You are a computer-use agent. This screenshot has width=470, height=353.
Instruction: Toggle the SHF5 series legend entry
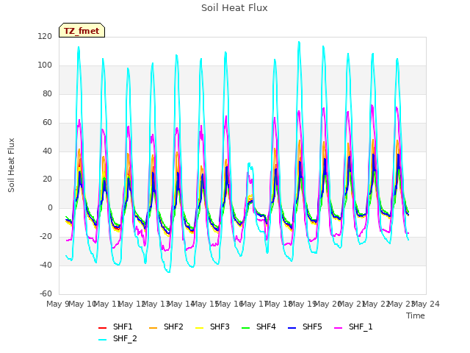pyautogui.click(x=305, y=327)
